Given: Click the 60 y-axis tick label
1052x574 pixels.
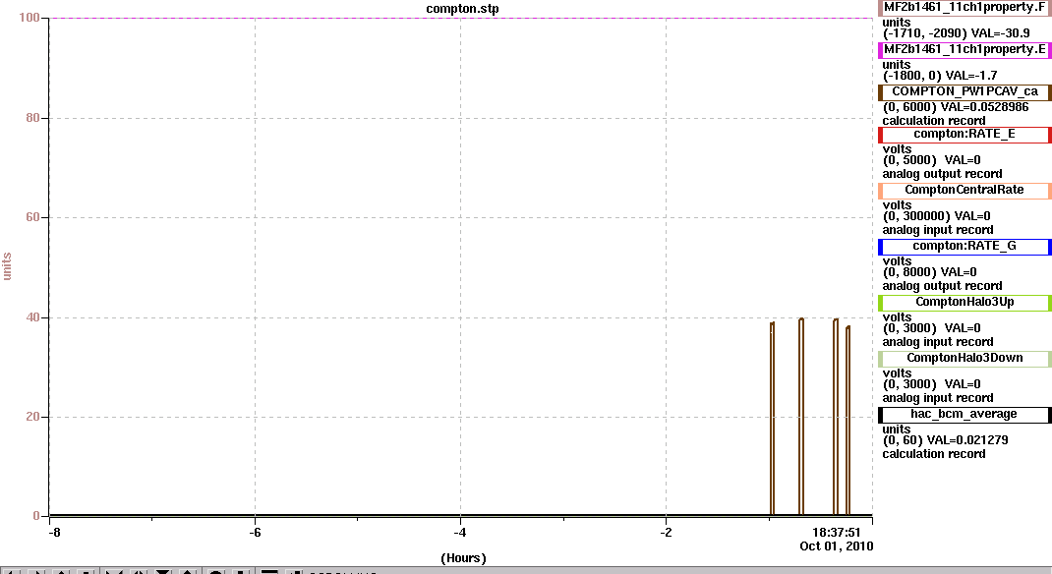Looking at the screenshot, I should click(x=32, y=217).
